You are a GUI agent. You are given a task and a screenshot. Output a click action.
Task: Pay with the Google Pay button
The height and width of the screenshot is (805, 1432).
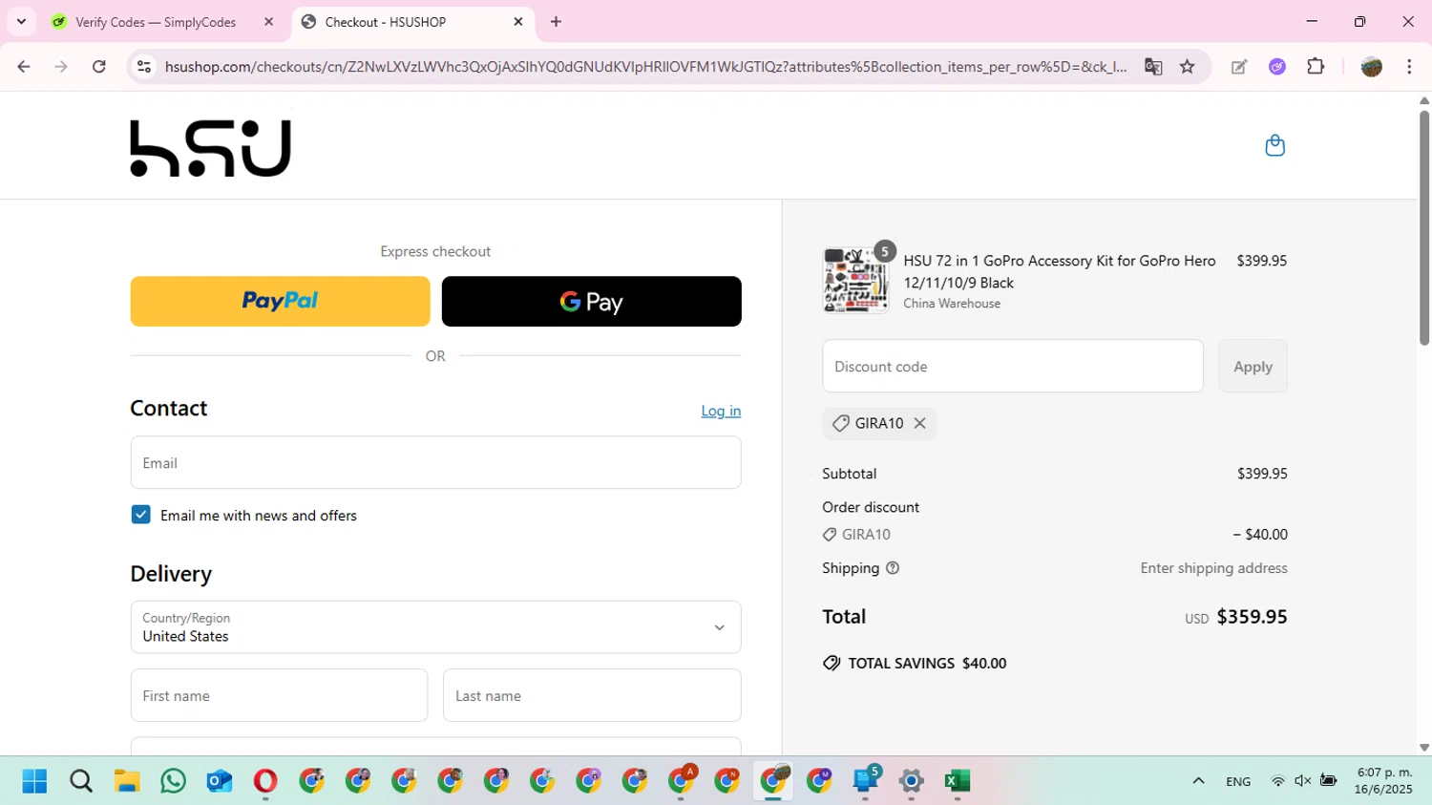click(592, 302)
